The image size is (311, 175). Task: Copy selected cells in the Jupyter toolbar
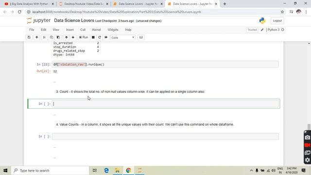coord(52,37)
